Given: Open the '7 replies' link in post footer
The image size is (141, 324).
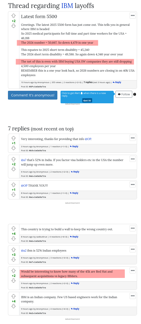Looking at the screenshot, I should click(x=88, y=82).
